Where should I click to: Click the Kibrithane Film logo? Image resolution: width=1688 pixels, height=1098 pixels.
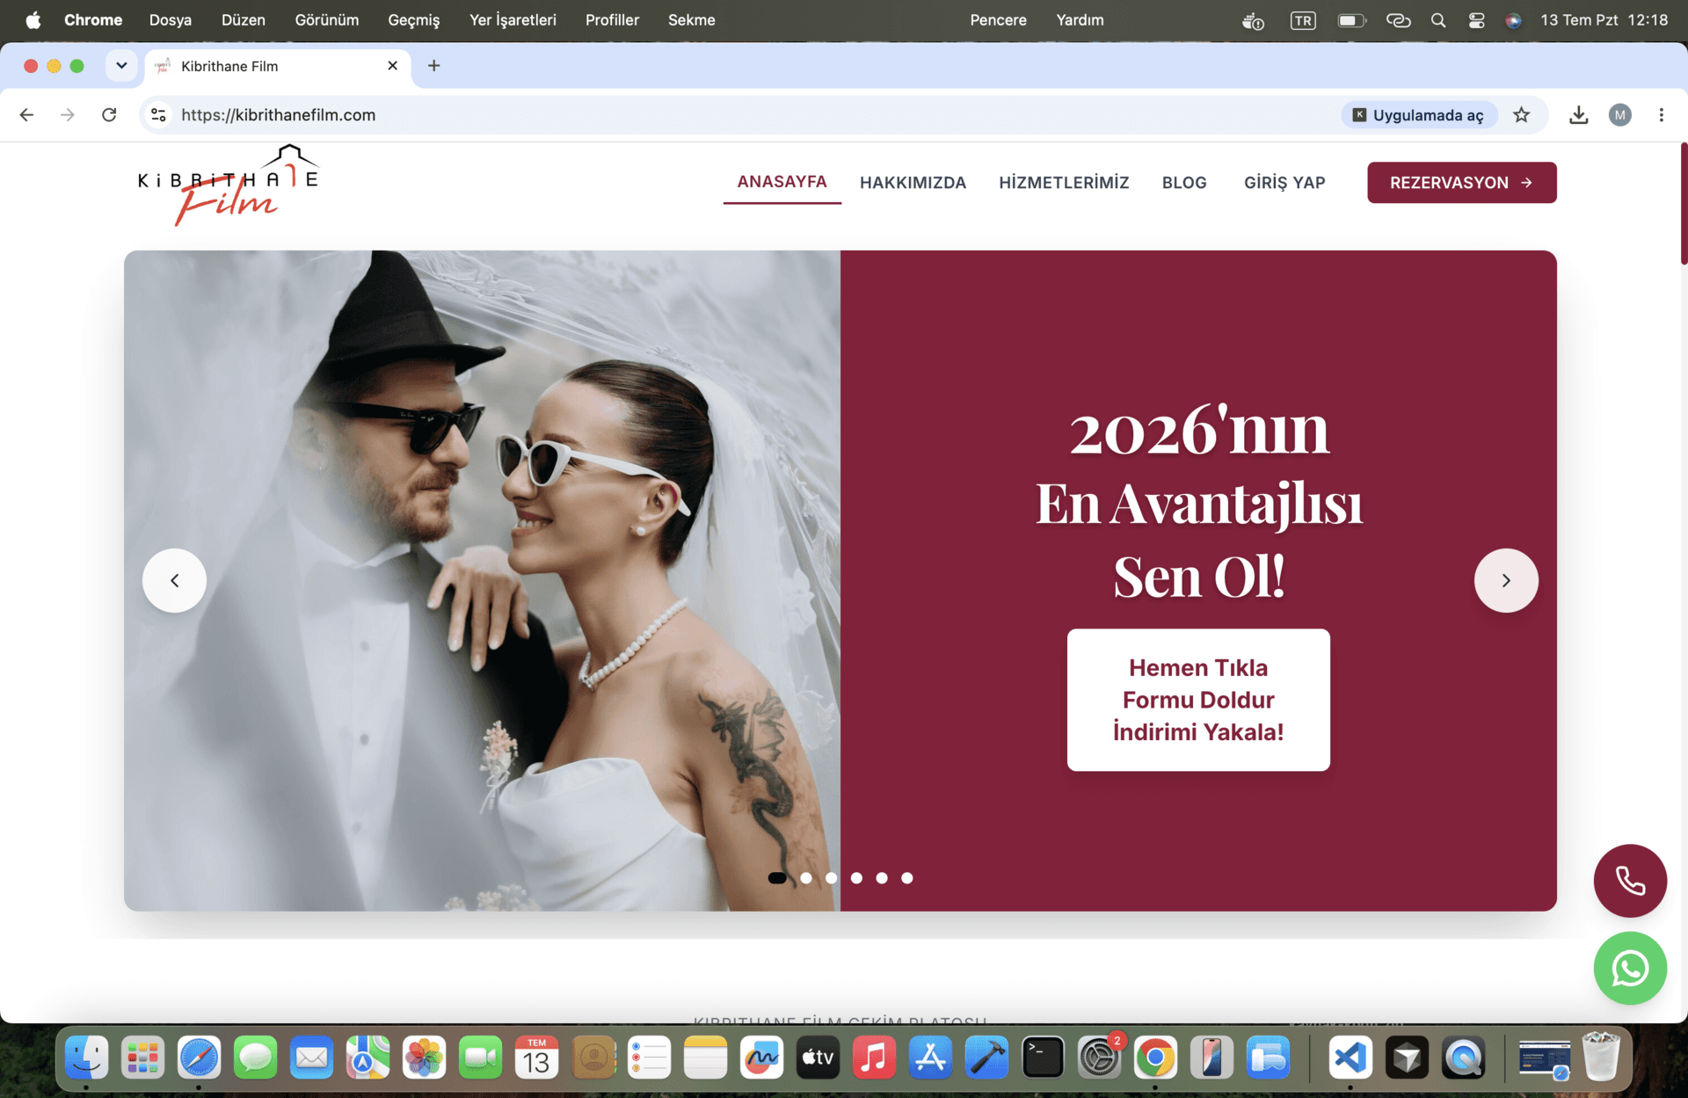(228, 185)
